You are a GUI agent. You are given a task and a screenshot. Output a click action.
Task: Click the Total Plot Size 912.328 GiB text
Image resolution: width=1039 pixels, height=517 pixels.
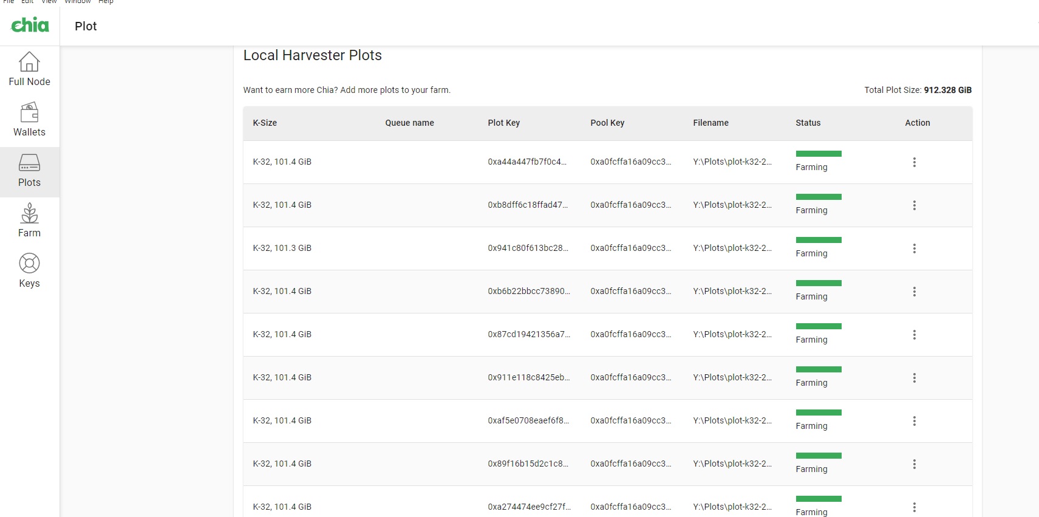918,90
